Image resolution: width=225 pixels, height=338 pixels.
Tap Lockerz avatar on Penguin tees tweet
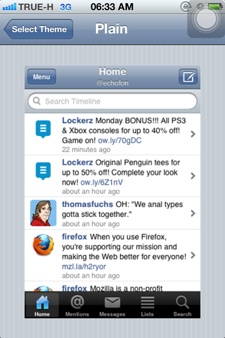click(43, 171)
